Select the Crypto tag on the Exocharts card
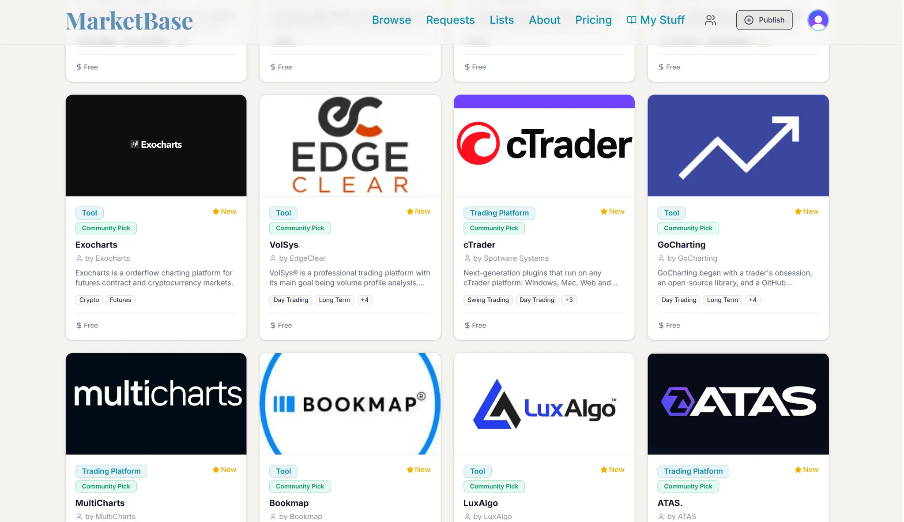Image resolution: width=904 pixels, height=522 pixels. [89, 300]
